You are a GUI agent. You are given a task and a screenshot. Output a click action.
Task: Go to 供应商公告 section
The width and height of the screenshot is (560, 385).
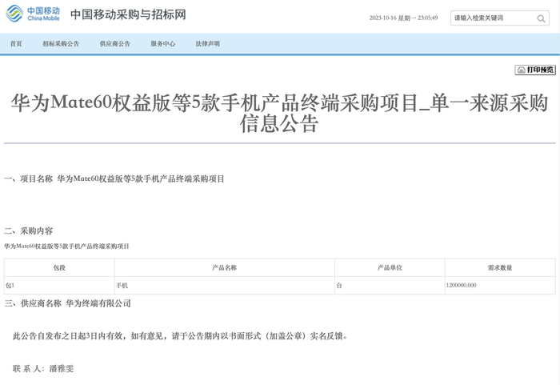click(114, 43)
